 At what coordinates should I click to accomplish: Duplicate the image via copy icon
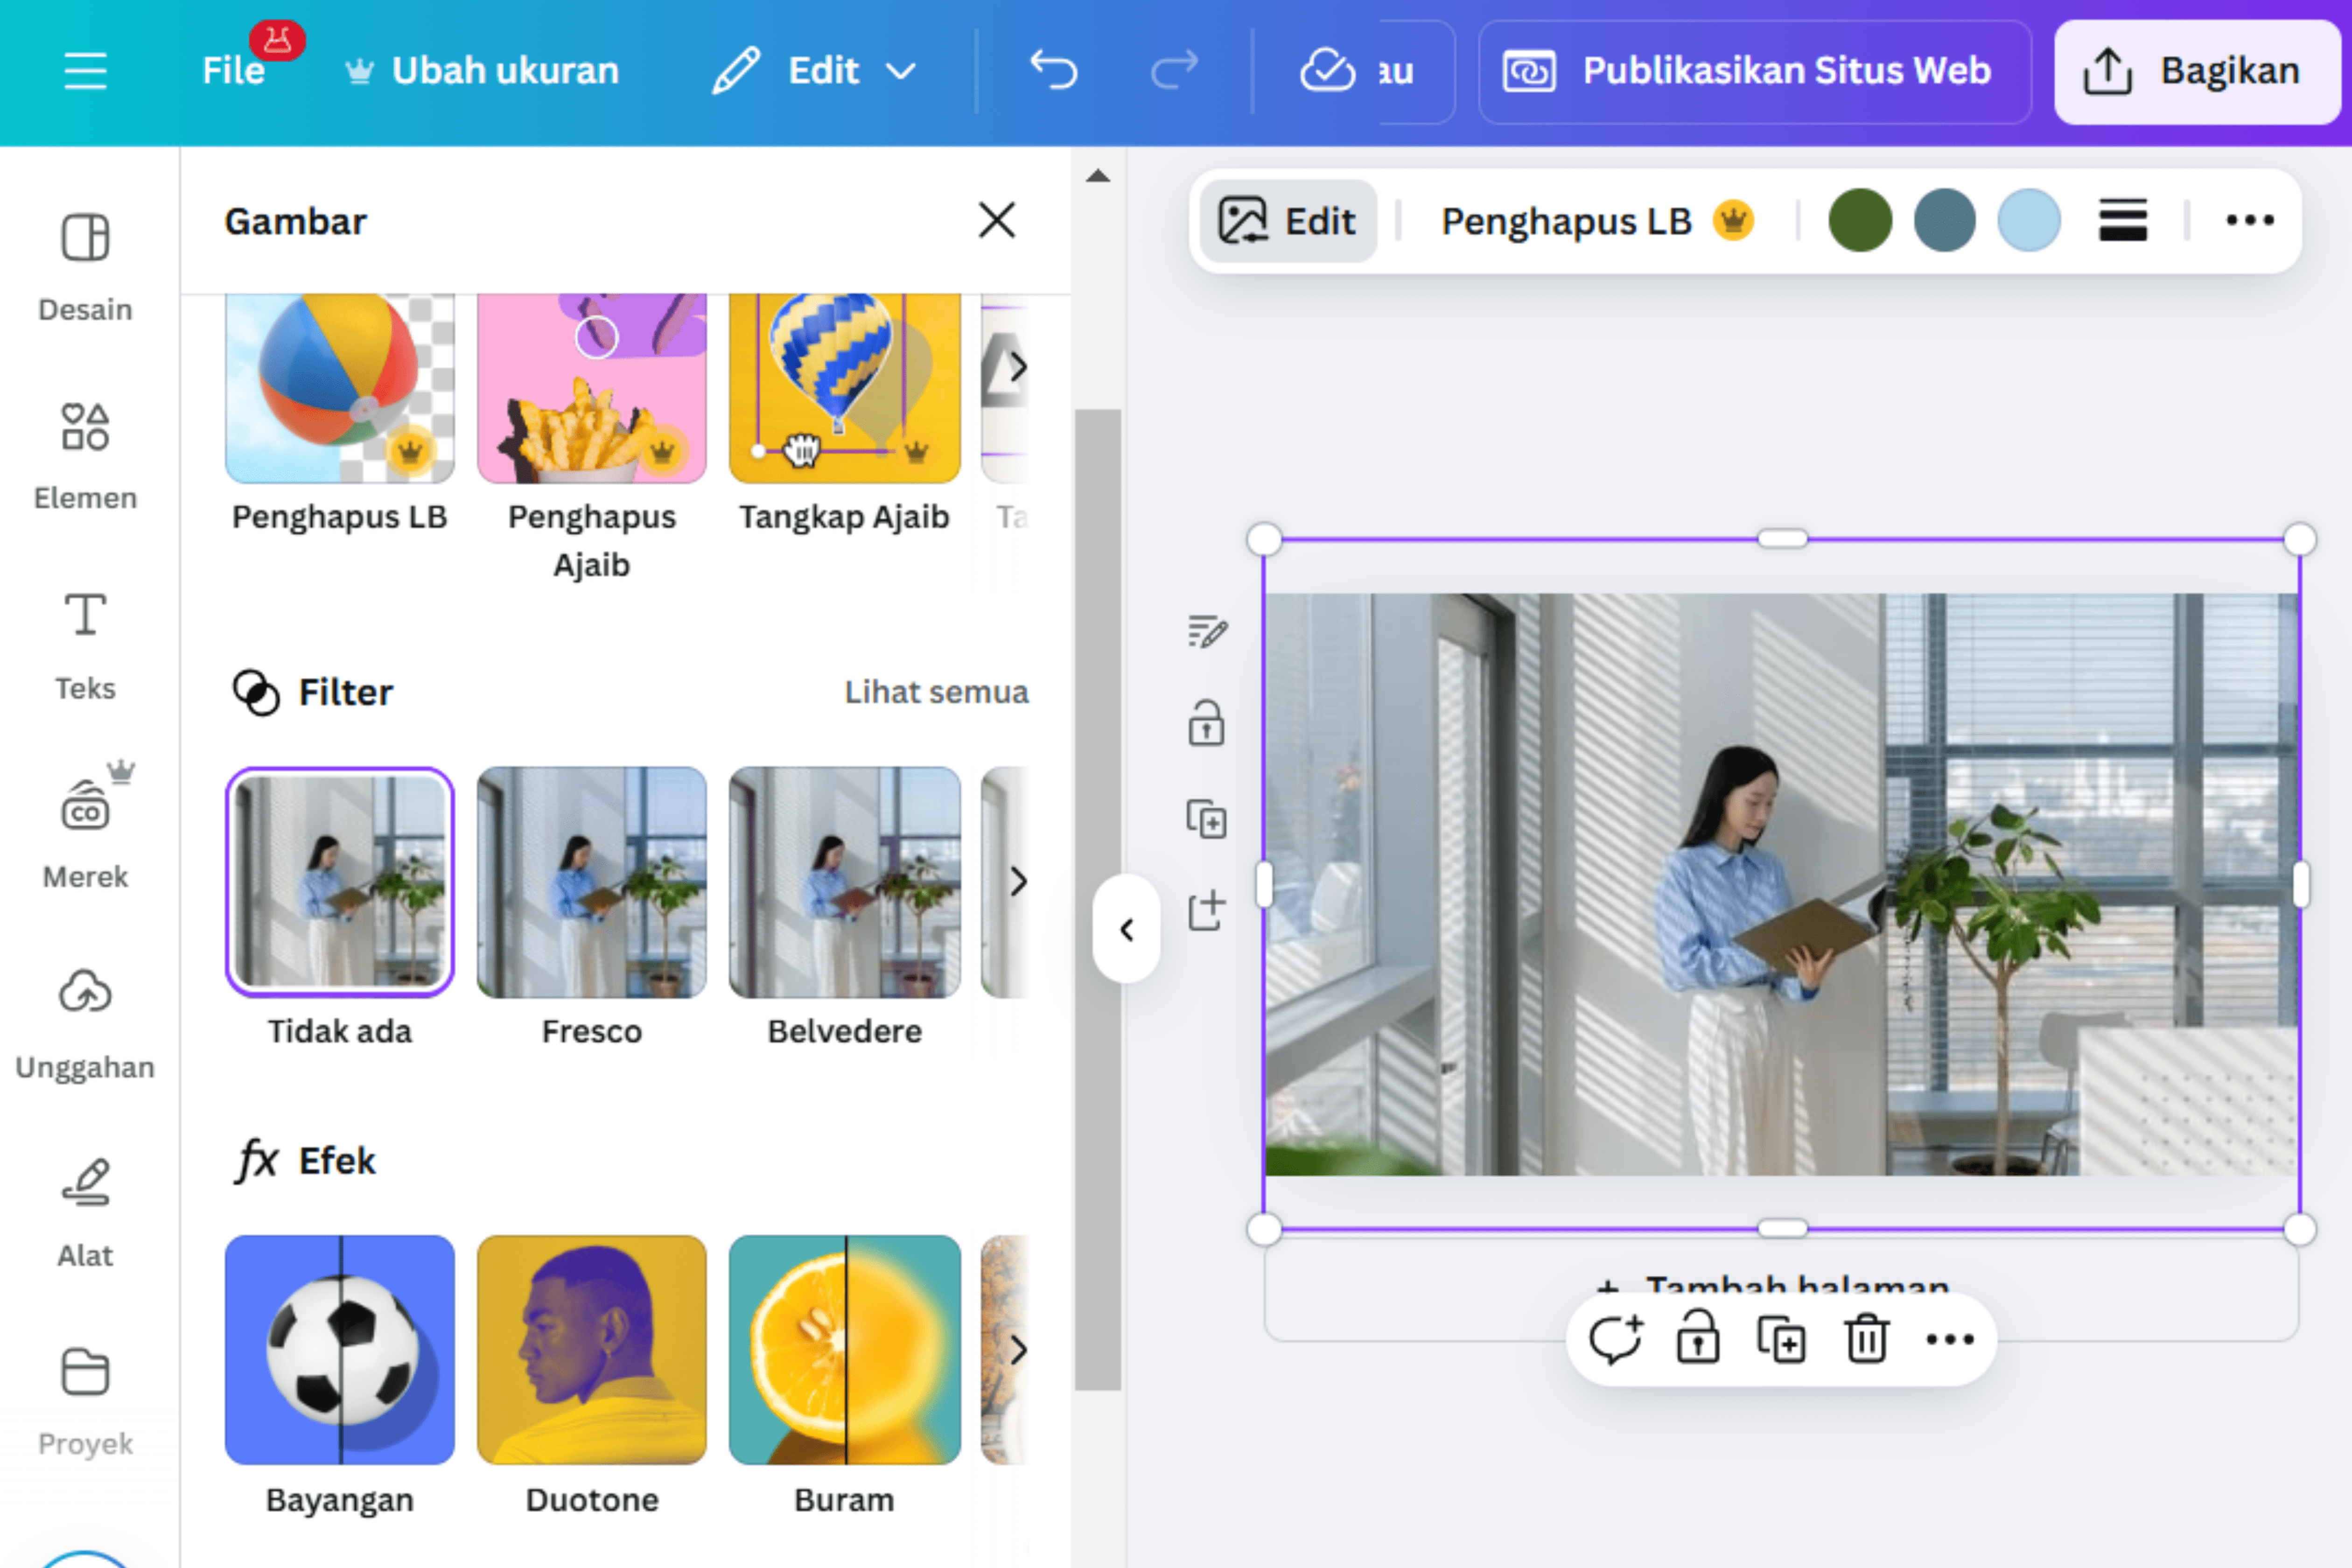click(x=1781, y=1340)
